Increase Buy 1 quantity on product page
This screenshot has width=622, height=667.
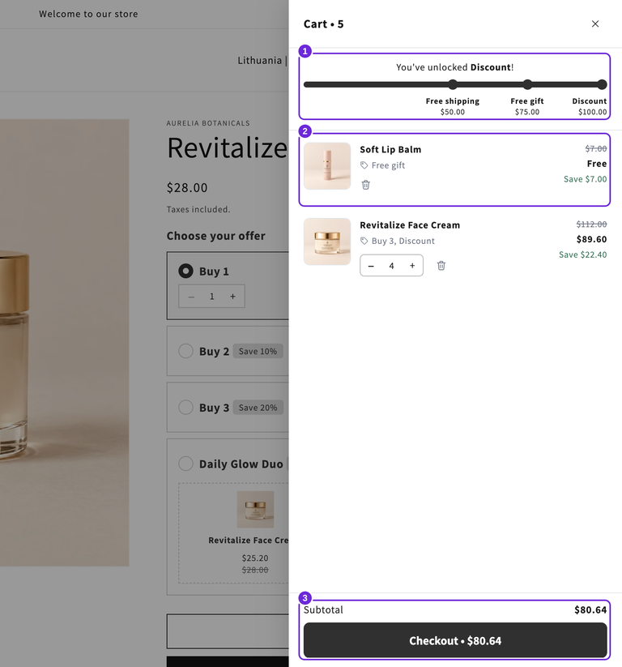[x=232, y=297]
